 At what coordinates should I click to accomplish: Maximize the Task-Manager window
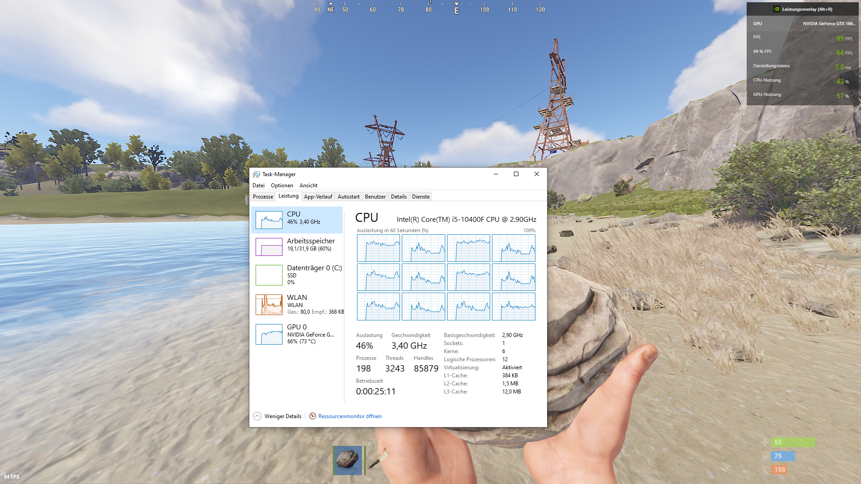[x=516, y=174]
